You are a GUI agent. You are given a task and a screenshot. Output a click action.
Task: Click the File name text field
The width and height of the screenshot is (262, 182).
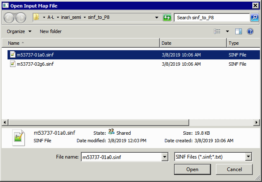pyautogui.click(x=122, y=157)
